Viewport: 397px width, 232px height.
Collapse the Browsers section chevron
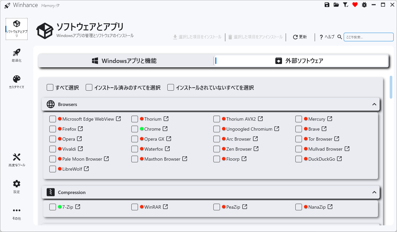pyautogui.click(x=374, y=104)
